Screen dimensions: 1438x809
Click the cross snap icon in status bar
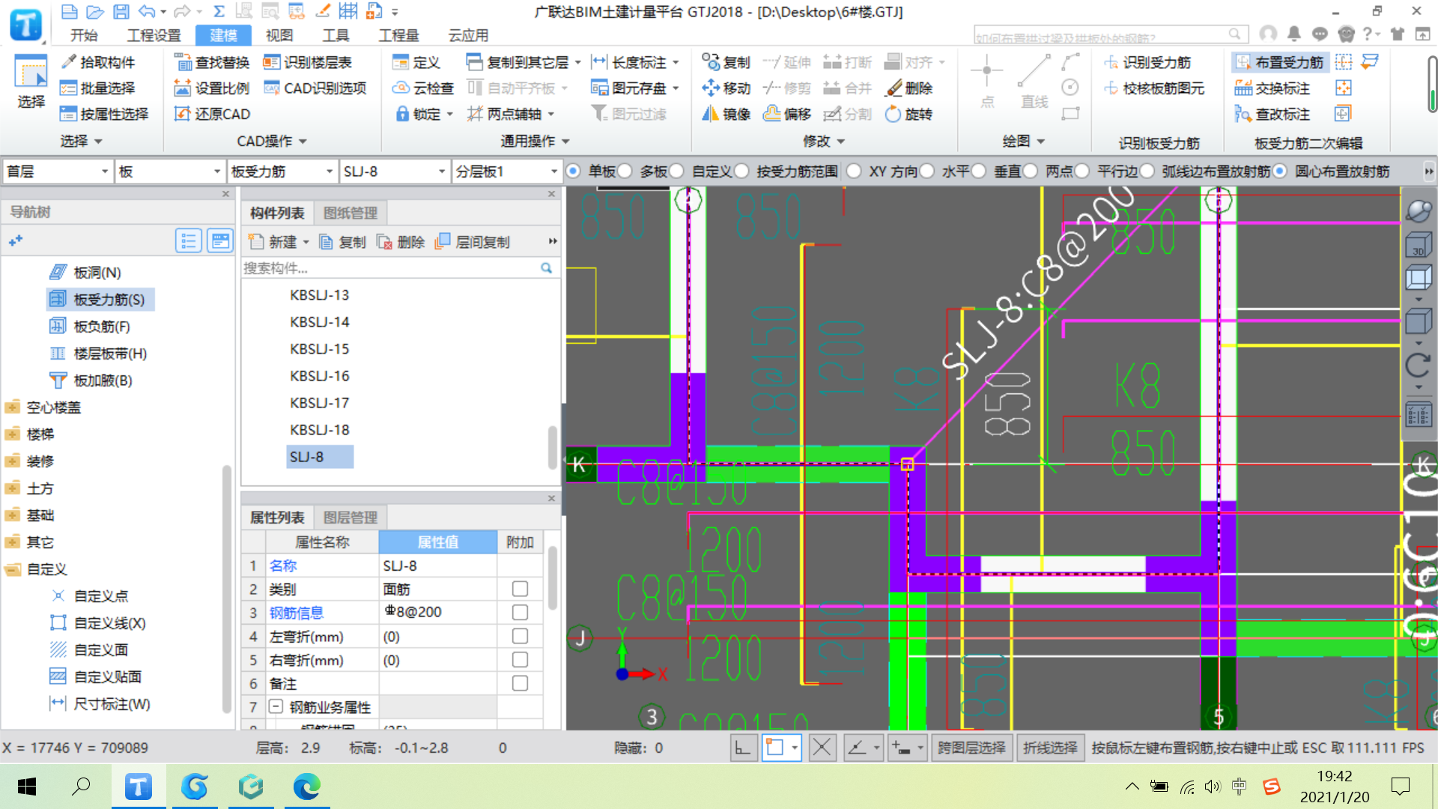coord(822,748)
